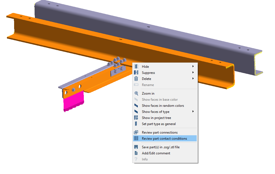Open Review part connections
Image resolution: width=275 pixels, height=174 pixels.
pyautogui.click(x=165, y=133)
